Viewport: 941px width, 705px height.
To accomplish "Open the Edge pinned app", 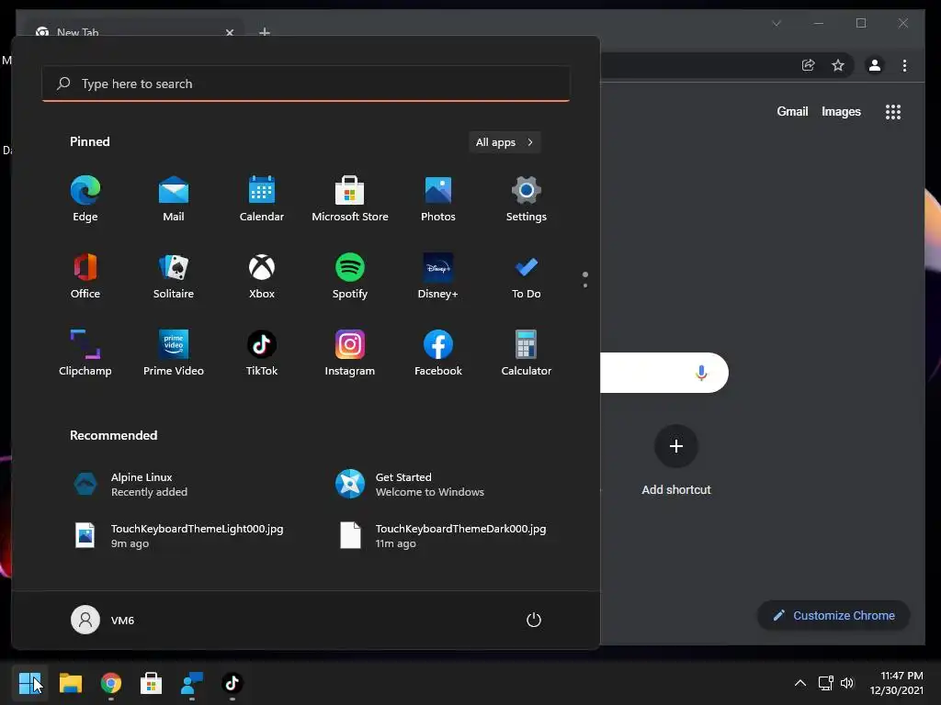I will click(x=85, y=199).
